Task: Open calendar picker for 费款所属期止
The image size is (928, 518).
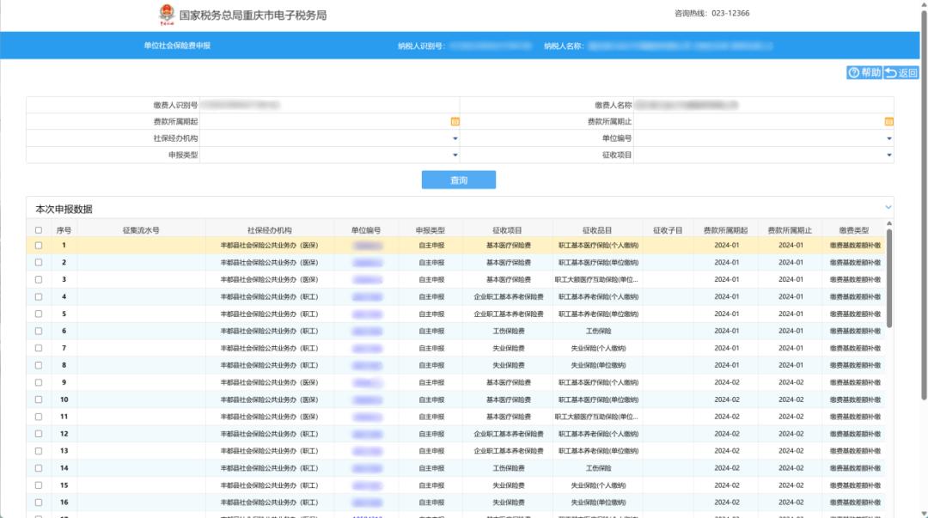Action: (888, 122)
